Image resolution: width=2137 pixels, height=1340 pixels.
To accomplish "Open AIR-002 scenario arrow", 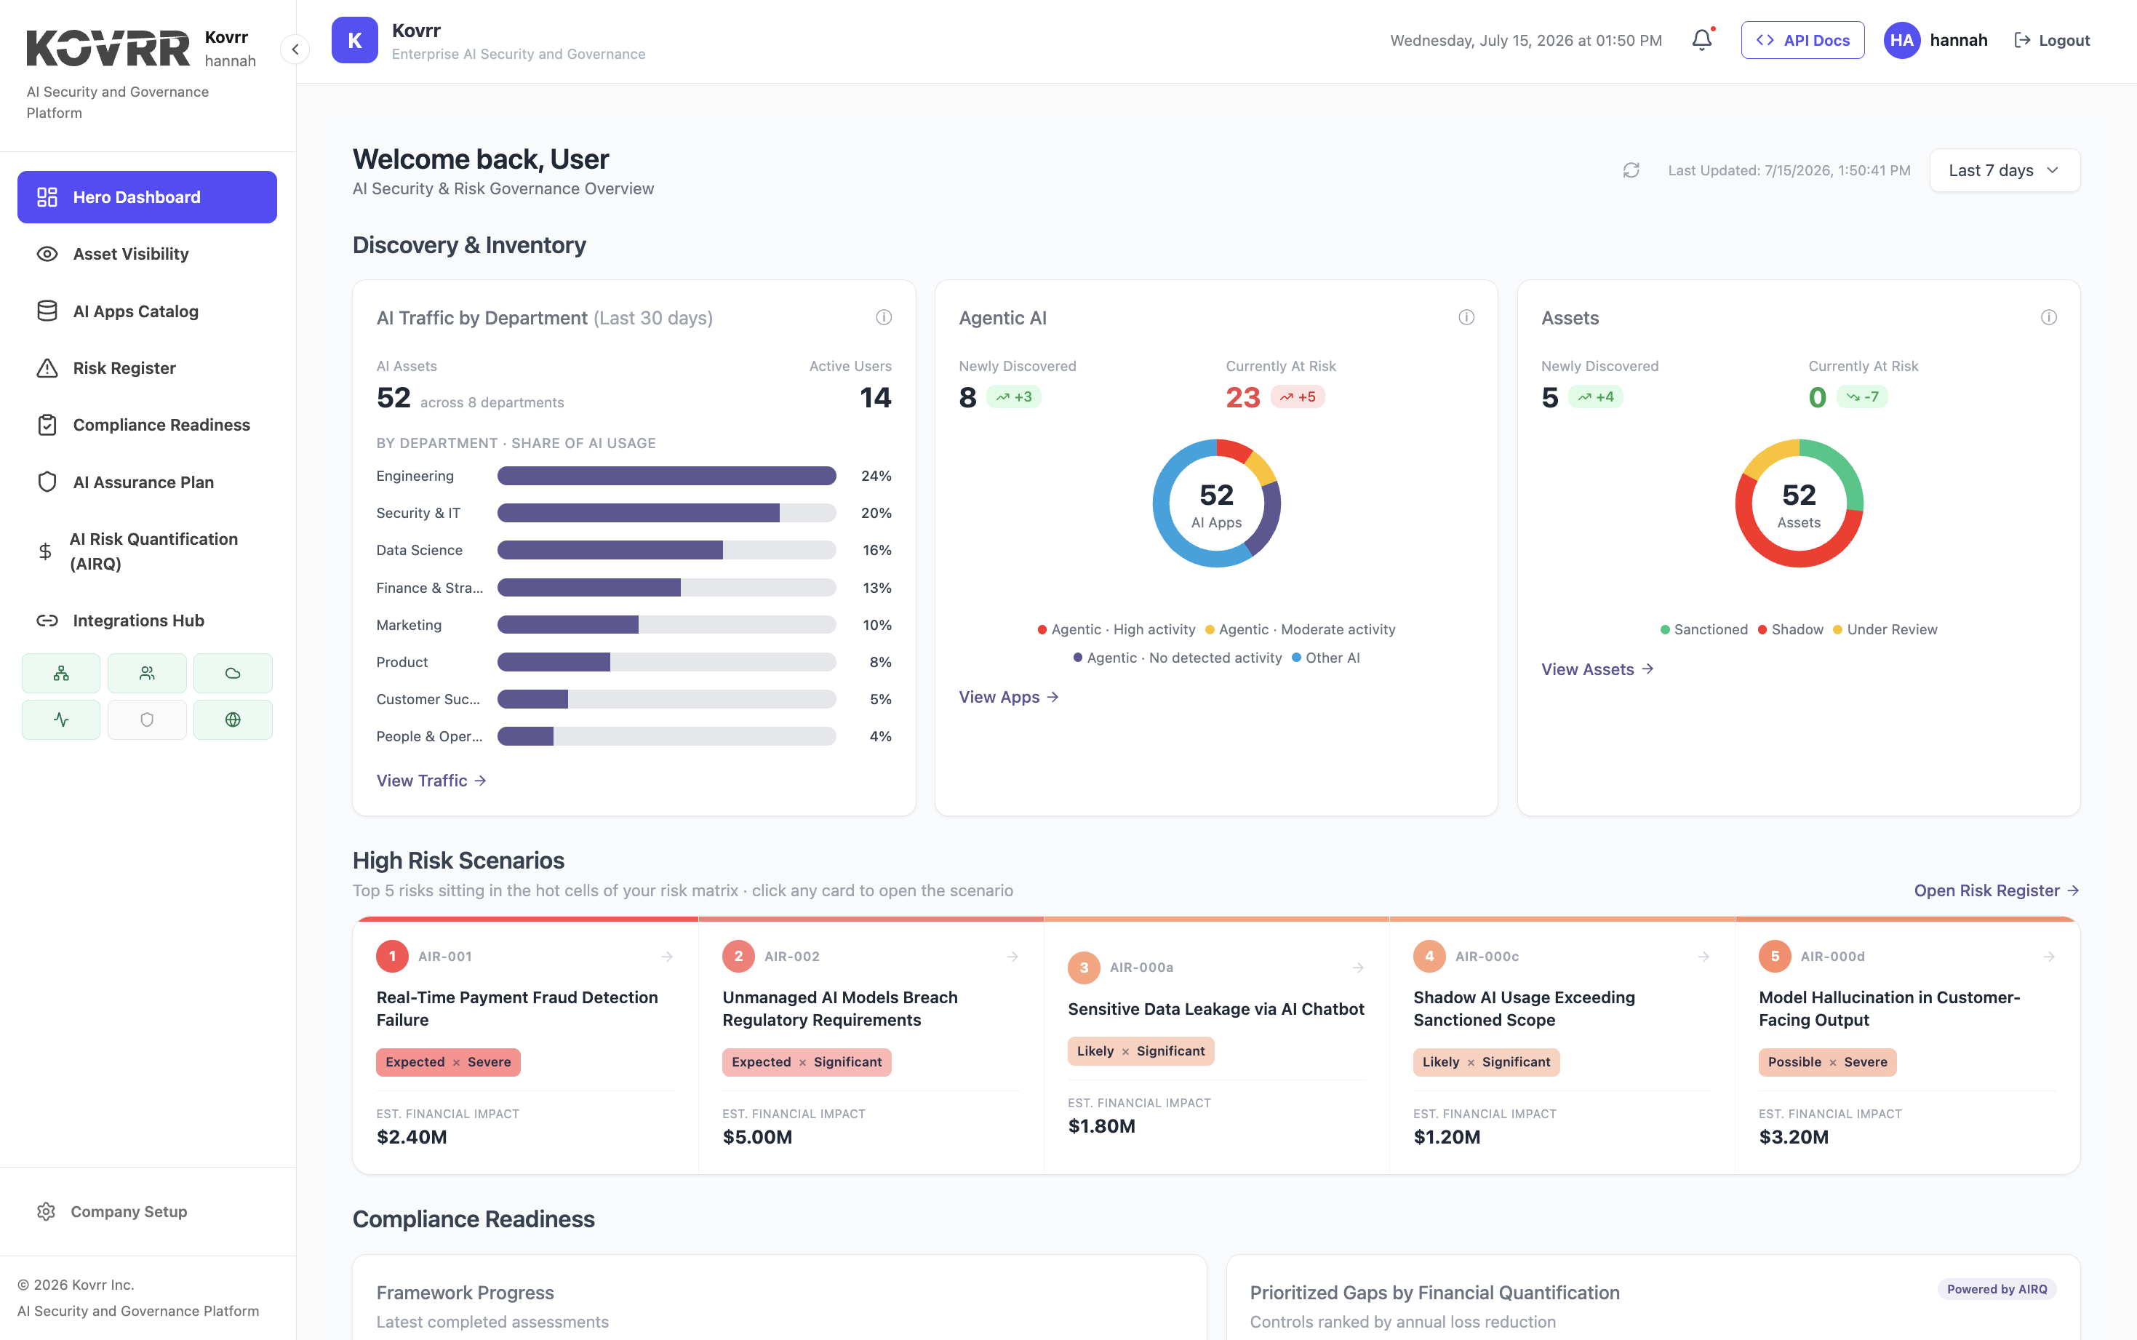I will coord(1012,957).
